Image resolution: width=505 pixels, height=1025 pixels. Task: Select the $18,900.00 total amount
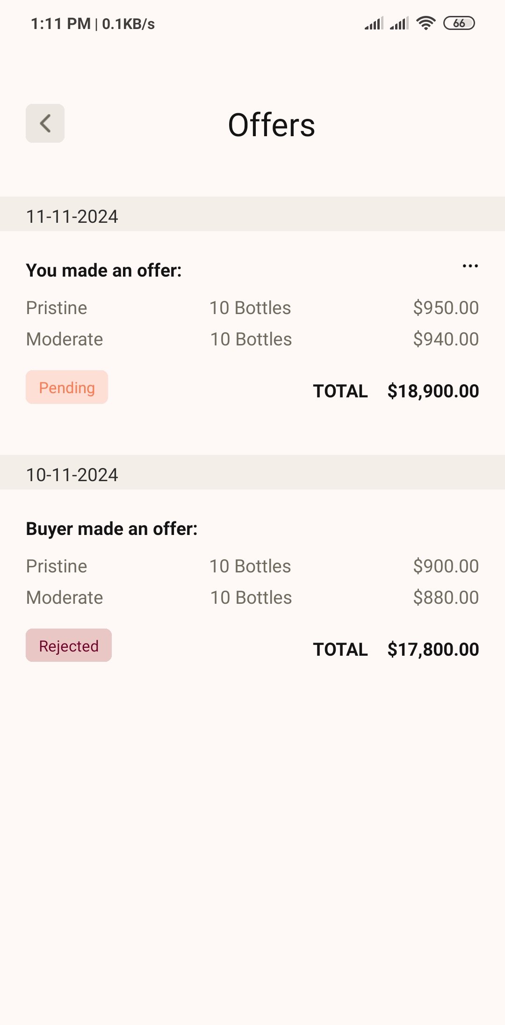433,391
